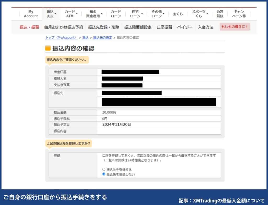Click the date 2024年11月20日
The width and height of the screenshot is (268, 205).
[116, 124]
